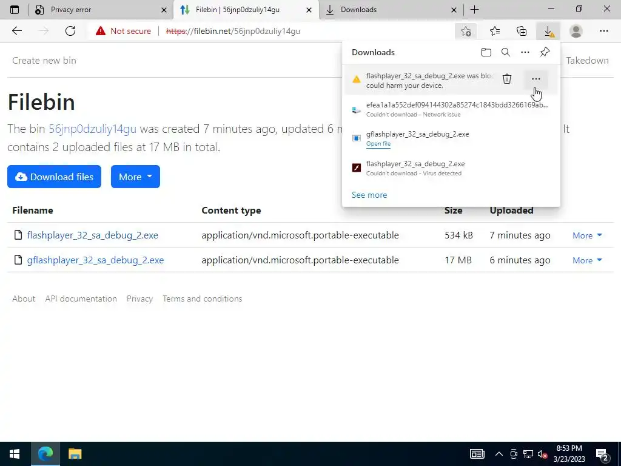Expand the blue More dropdown button

tap(135, 177)
